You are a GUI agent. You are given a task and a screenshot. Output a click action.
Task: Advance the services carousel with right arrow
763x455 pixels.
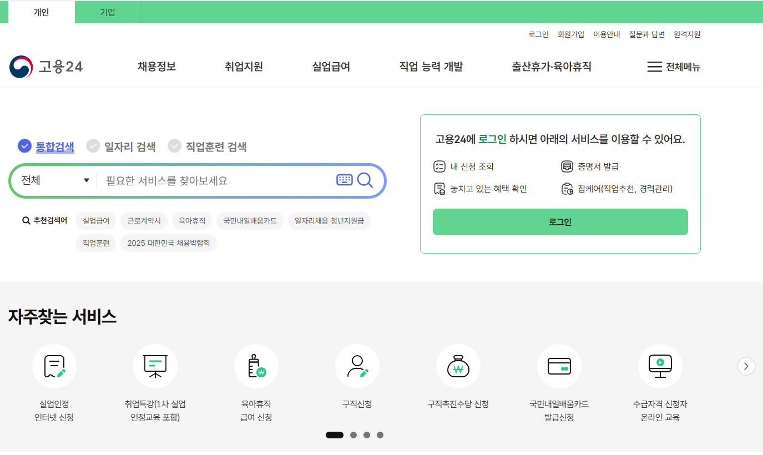(746, 366)
